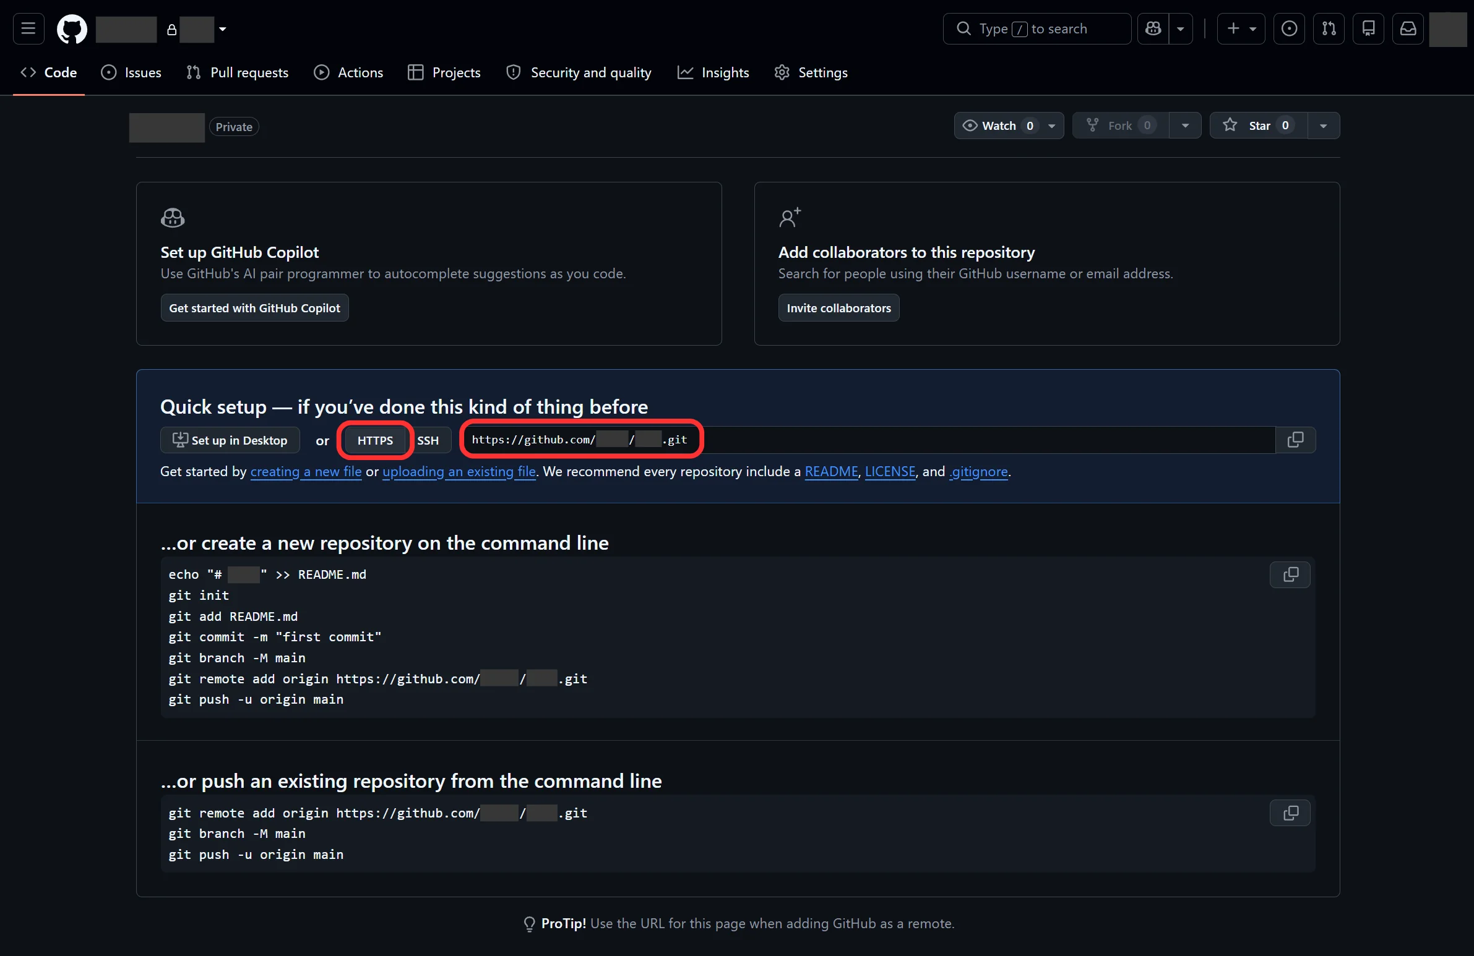Switch clone URL to SSH
The width and height of the screenshot is (1474, 956).
[x=428, y=440]
